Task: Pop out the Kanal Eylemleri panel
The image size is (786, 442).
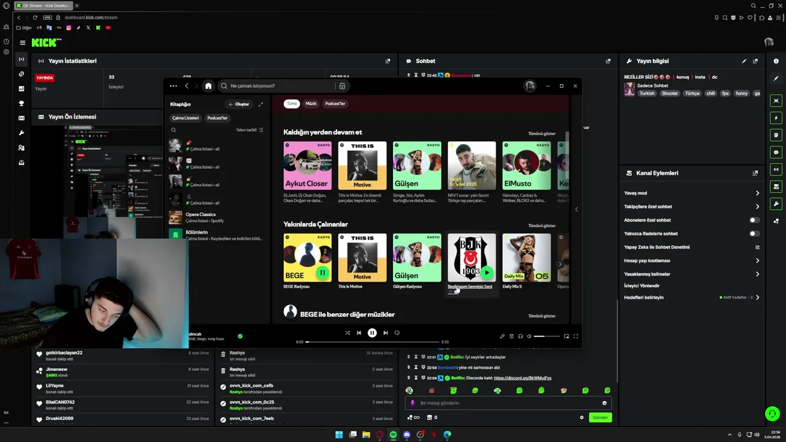Action: [x=755, y=173]
